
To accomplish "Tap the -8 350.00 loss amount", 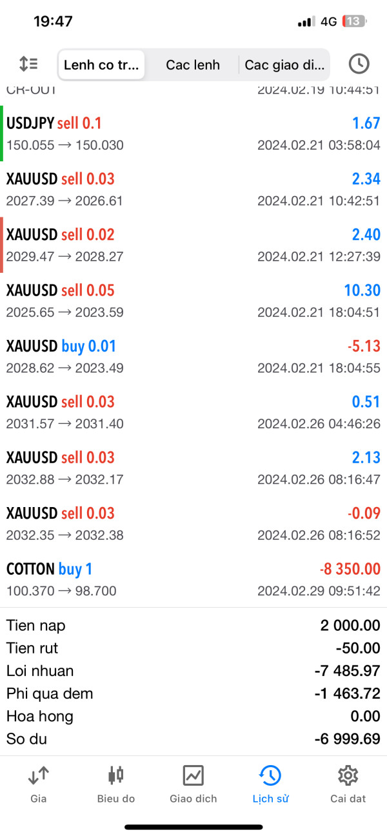I will [x=350, y=570].
